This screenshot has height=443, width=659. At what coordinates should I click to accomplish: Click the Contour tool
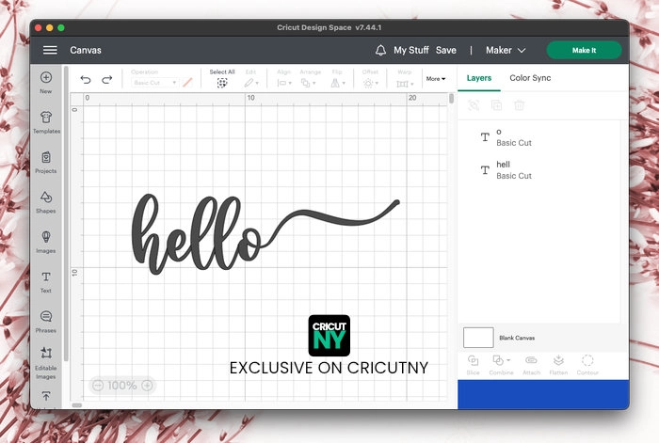pos(587,365)
